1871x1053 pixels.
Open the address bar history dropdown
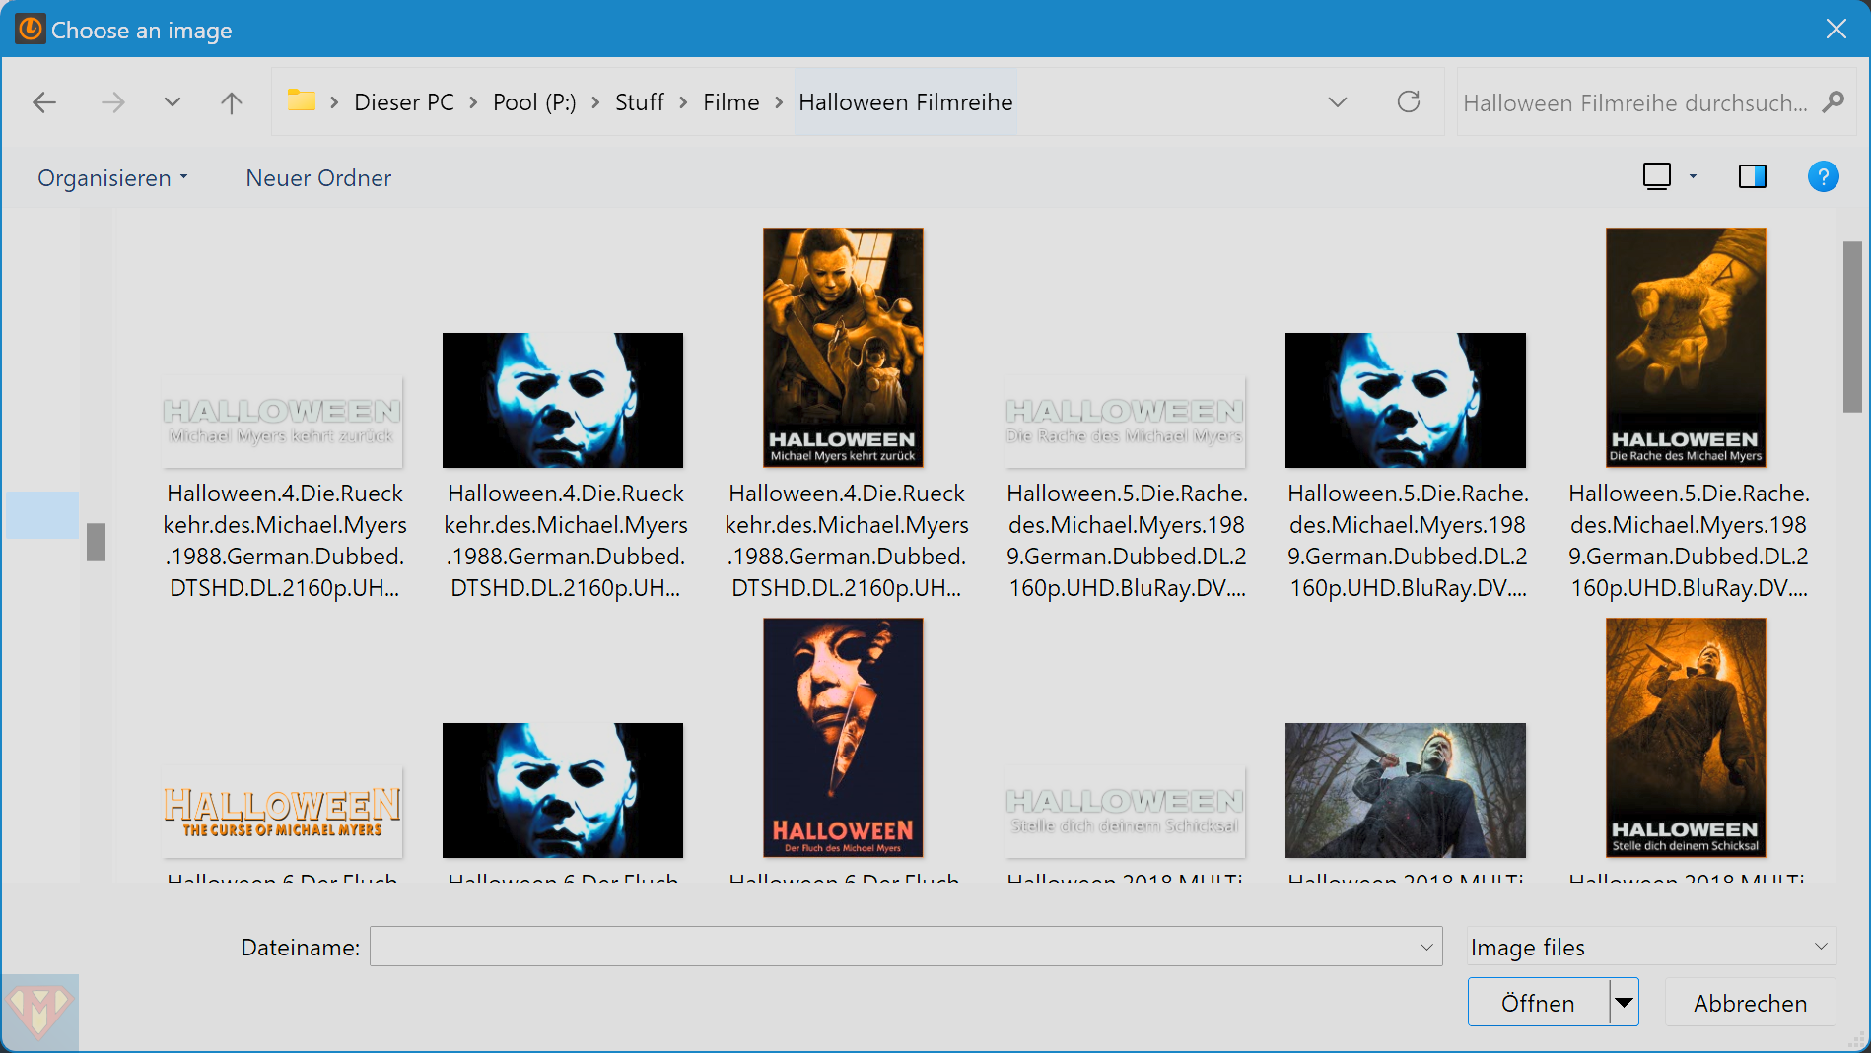coord(1337,102)
